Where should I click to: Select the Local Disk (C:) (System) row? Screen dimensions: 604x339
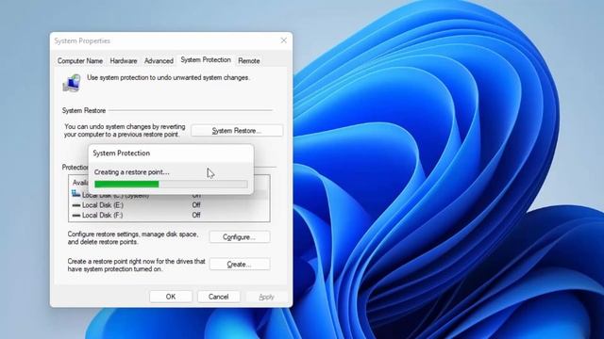(169, 196)
